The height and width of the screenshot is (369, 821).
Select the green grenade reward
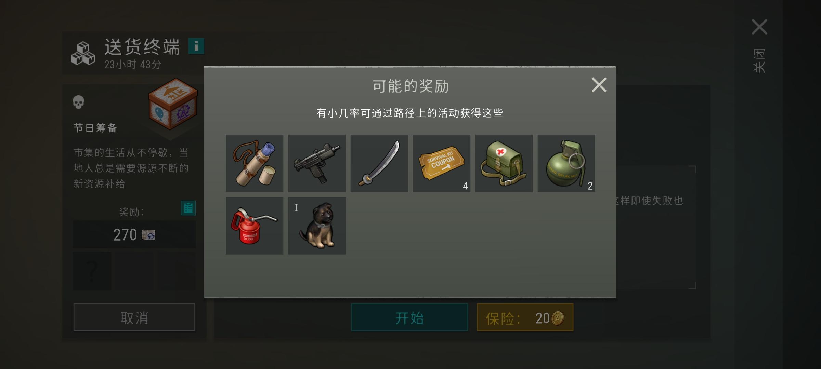(566, 163)
